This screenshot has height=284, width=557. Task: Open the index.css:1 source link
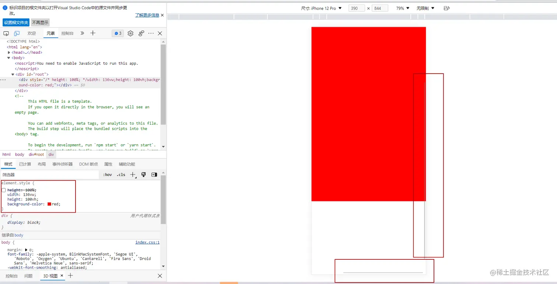click(147, 242)
